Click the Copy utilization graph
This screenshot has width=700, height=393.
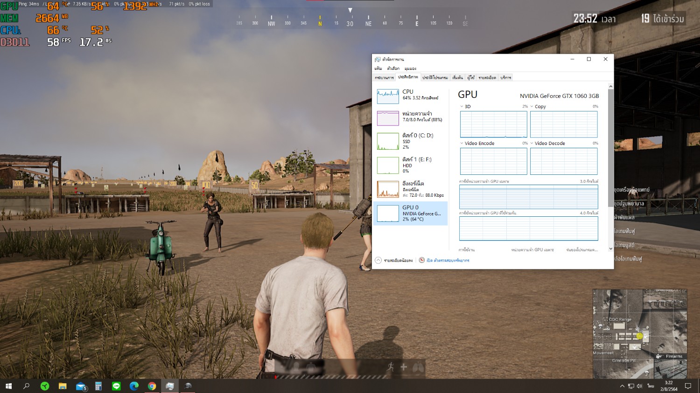[x=564, y=124]
